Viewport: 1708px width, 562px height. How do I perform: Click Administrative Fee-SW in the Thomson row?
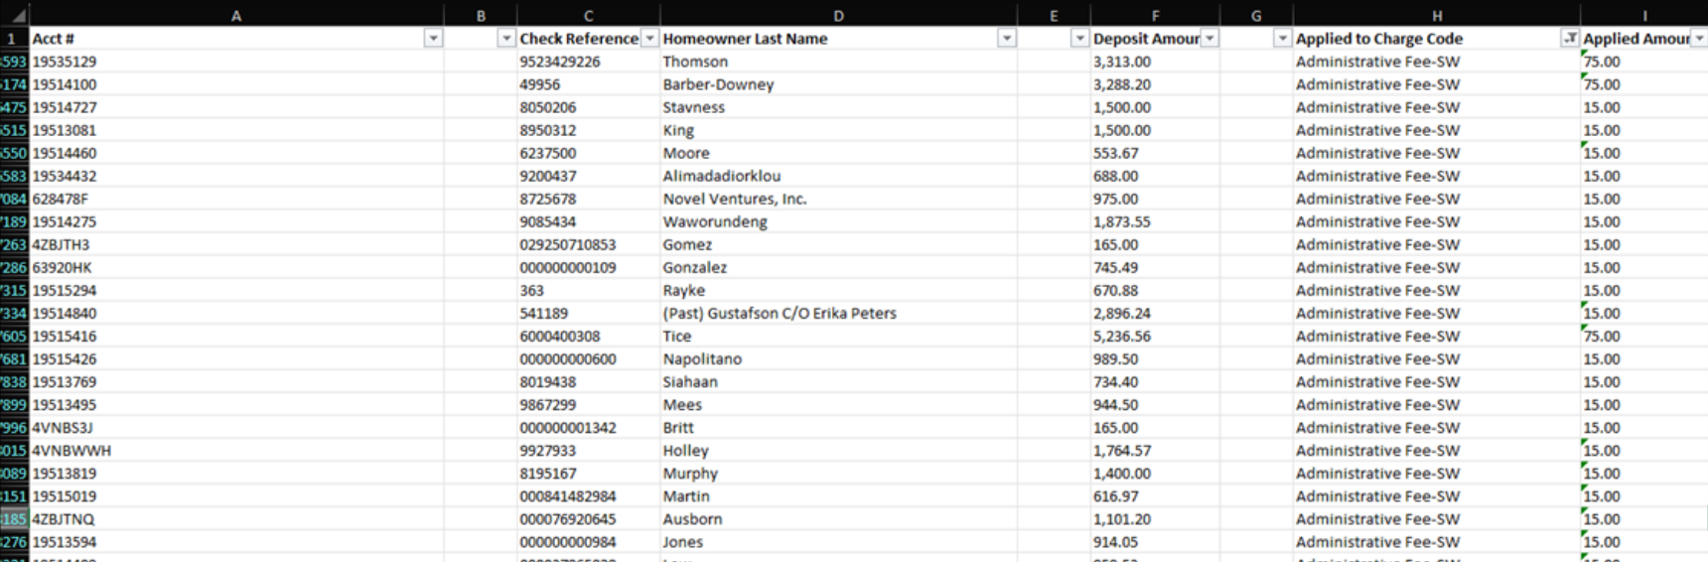click(x=1377, y=62)
